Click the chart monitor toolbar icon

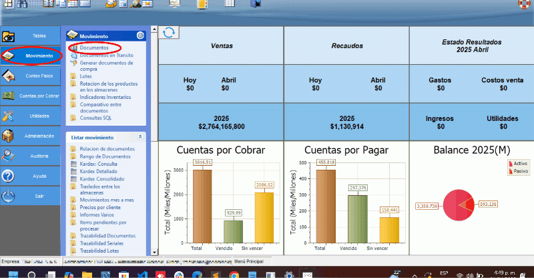coord(174,4)
